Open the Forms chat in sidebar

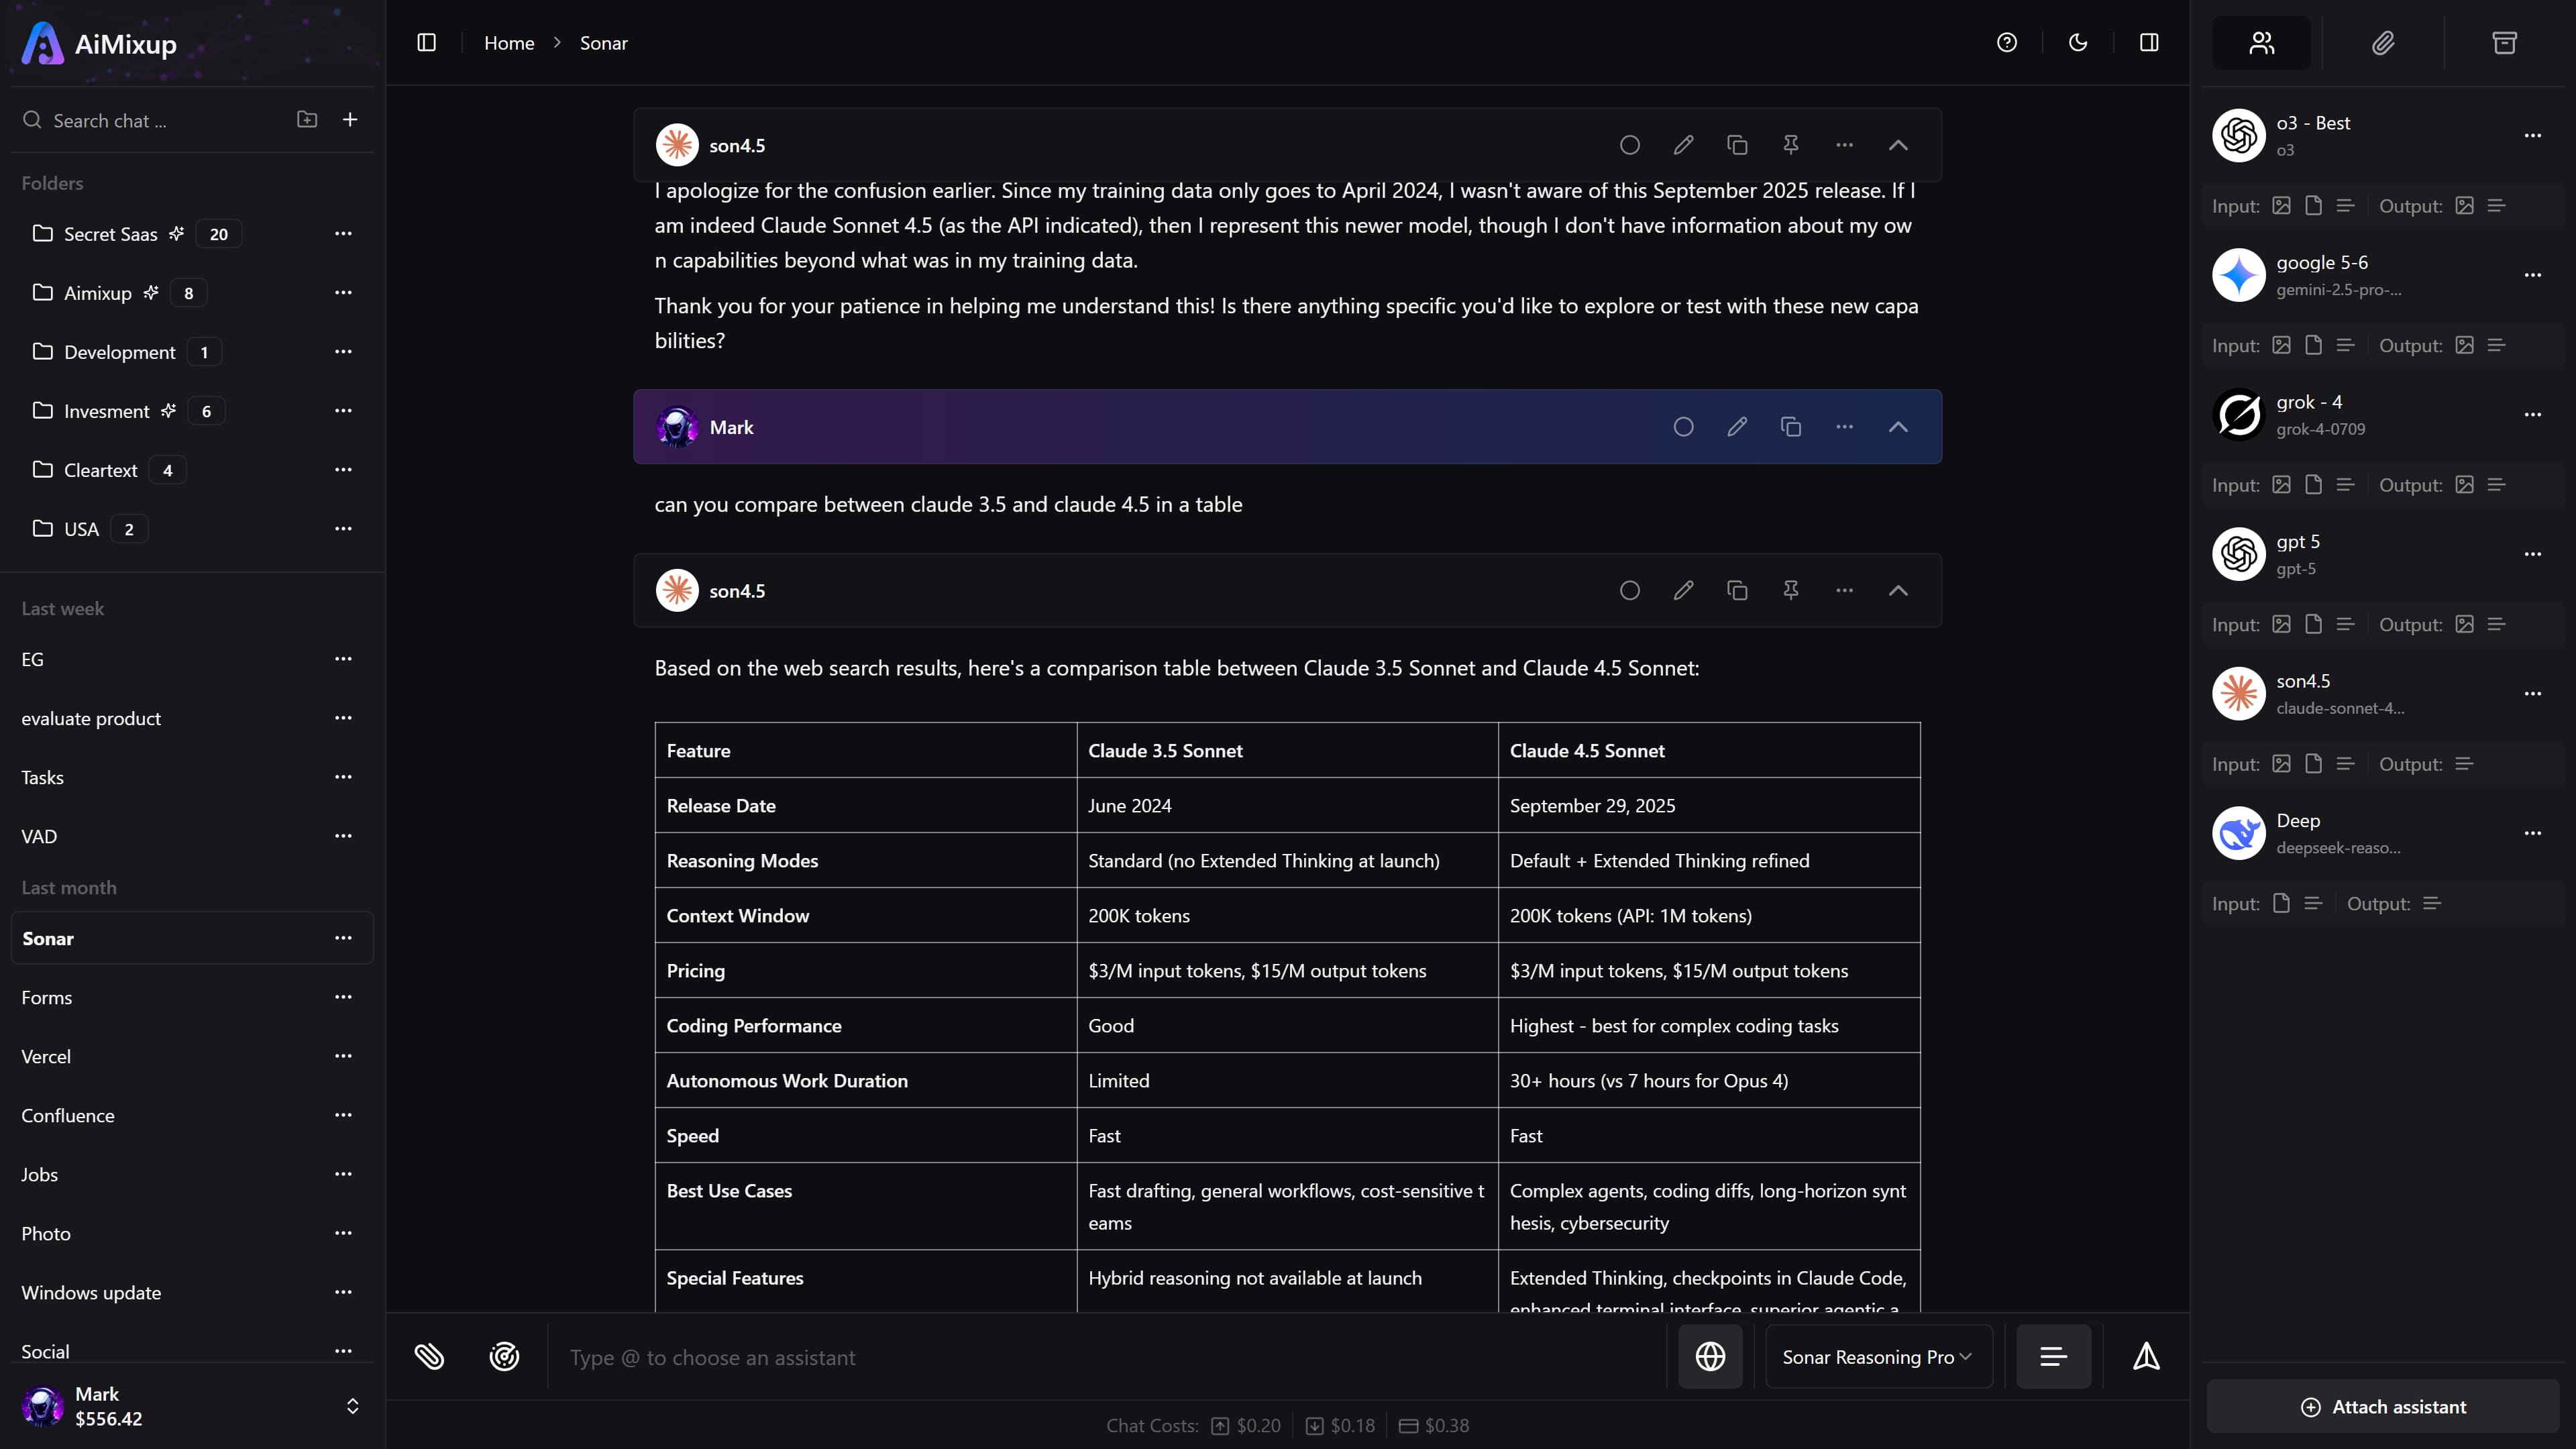coord(47,998)
